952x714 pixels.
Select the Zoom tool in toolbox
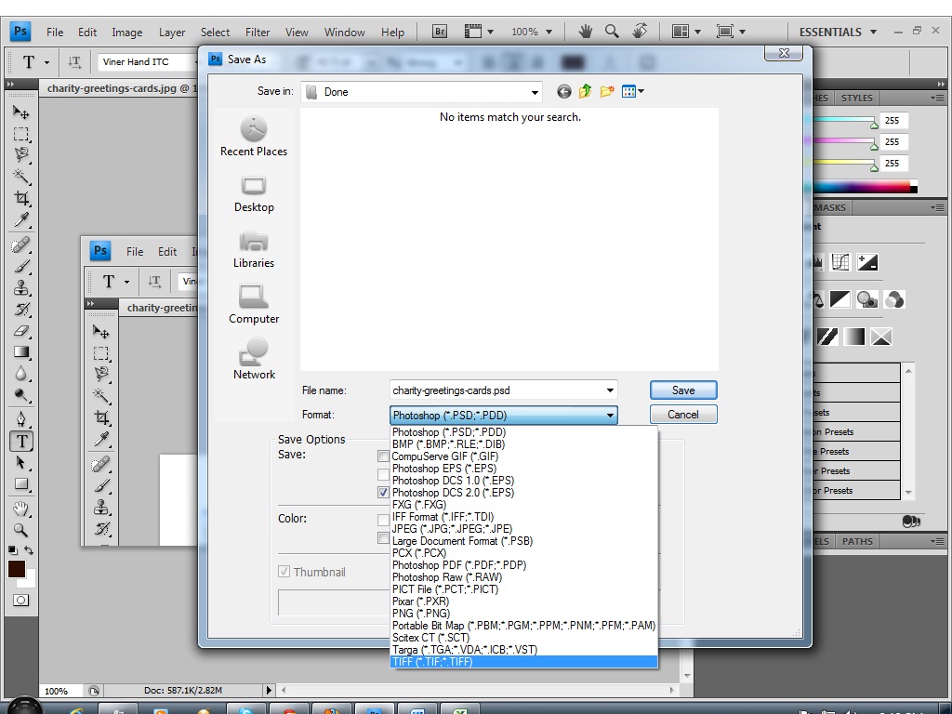tap(20, 530)
